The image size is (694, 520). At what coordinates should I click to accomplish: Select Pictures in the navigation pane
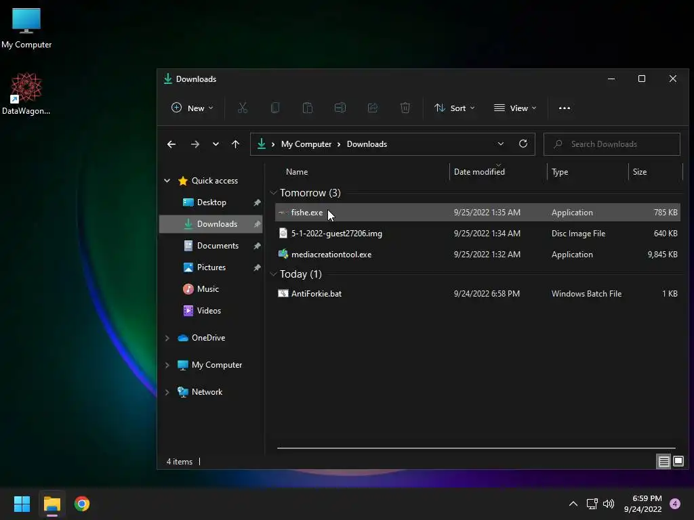(211, 267)
